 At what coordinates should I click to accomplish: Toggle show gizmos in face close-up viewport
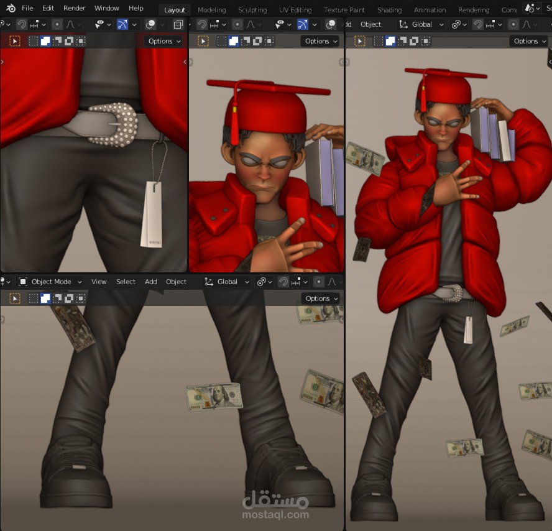pos(302,24)
